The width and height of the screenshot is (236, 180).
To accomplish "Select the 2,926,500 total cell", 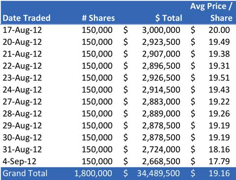I will pyautogui.click(x=161, y=78).
